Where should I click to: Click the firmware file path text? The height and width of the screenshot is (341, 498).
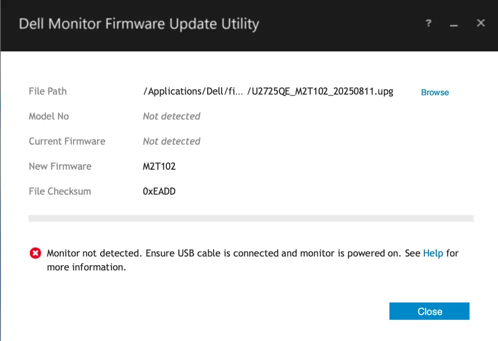click(x=268, y=92)
